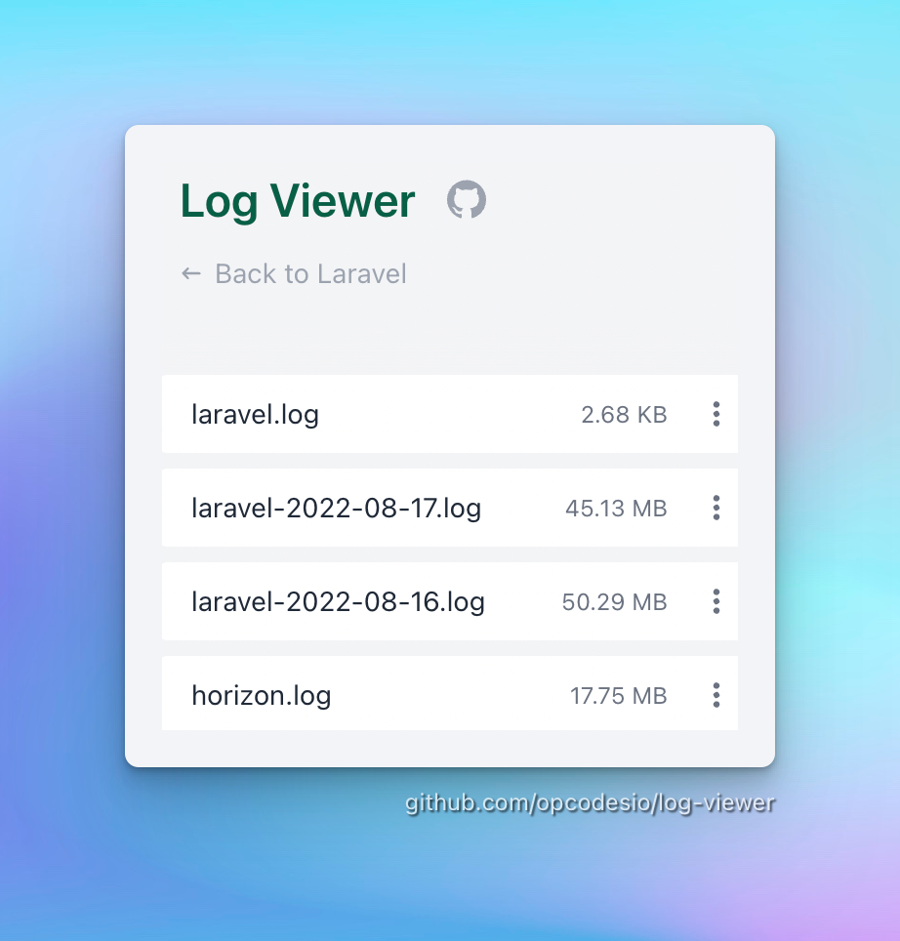Open options menu for laravel.log
900x941 pixels.
pos(716,414)
